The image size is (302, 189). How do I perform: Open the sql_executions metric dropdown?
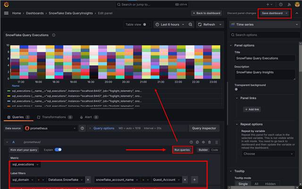25,164
